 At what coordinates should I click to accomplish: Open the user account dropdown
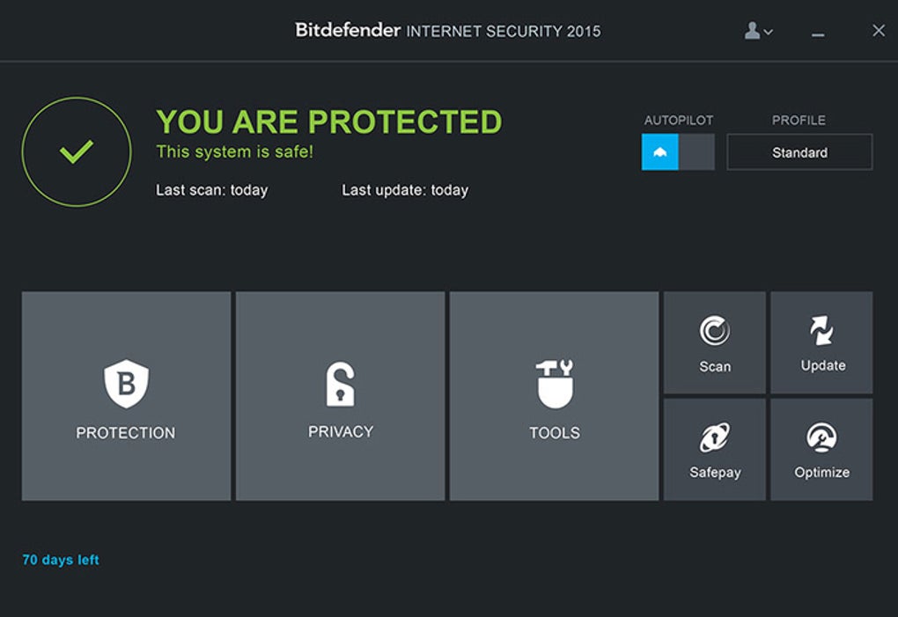click(x=757, y=31)
